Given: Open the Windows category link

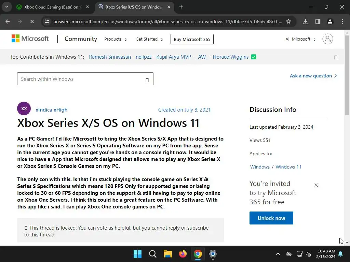Looking at the screenshot, I should pos(260,167).
